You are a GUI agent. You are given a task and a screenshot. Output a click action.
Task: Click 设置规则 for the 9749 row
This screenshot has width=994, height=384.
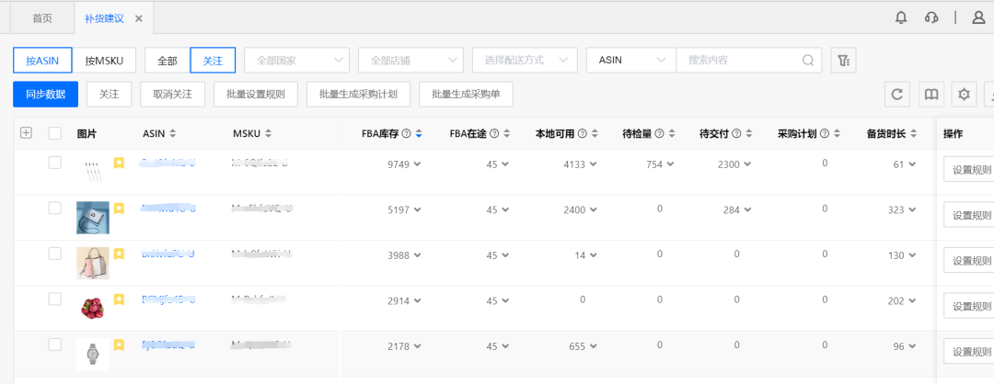coord(968,170)
